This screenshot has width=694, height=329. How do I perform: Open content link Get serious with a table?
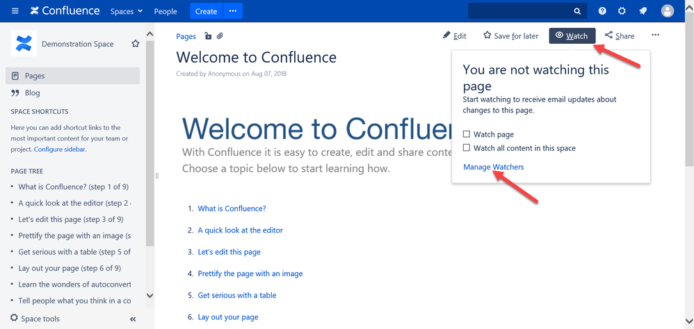tap(237, 296)
